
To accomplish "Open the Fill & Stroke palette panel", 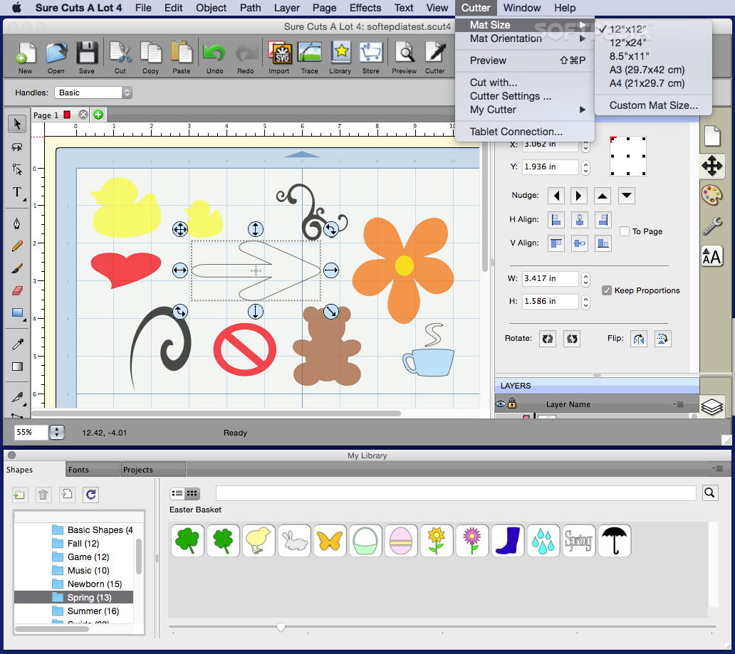I will tap(711, 195).
